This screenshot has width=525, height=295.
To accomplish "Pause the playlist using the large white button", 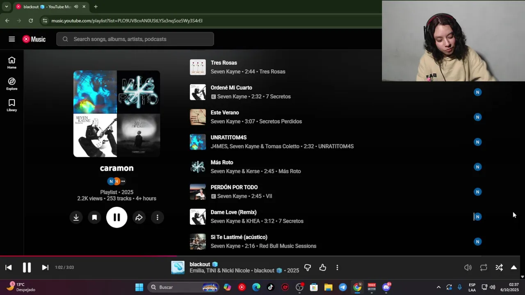I will pos(117,218).
